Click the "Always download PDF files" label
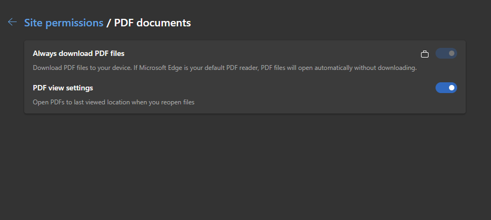491x220 pixels. (x=79, y=53)
